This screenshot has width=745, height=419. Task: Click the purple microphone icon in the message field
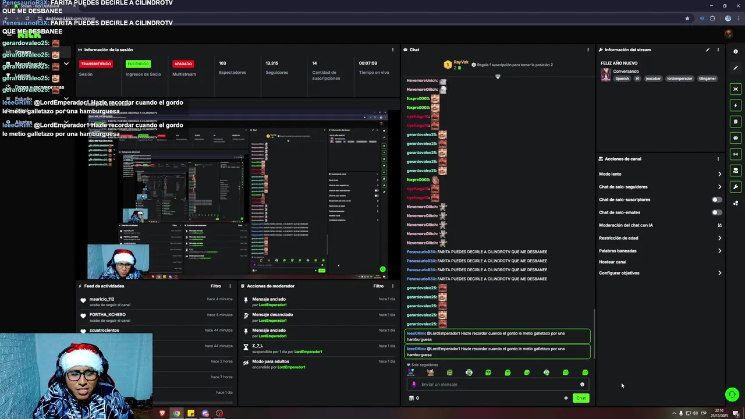pos(414,384)
